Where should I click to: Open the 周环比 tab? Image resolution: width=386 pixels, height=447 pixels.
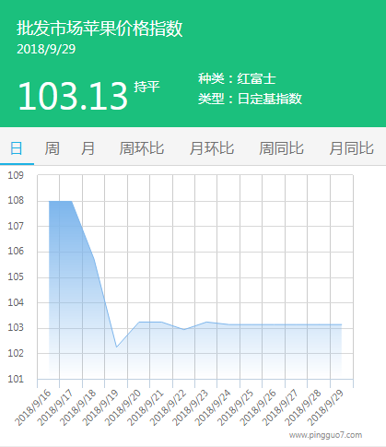pos(142,148)
